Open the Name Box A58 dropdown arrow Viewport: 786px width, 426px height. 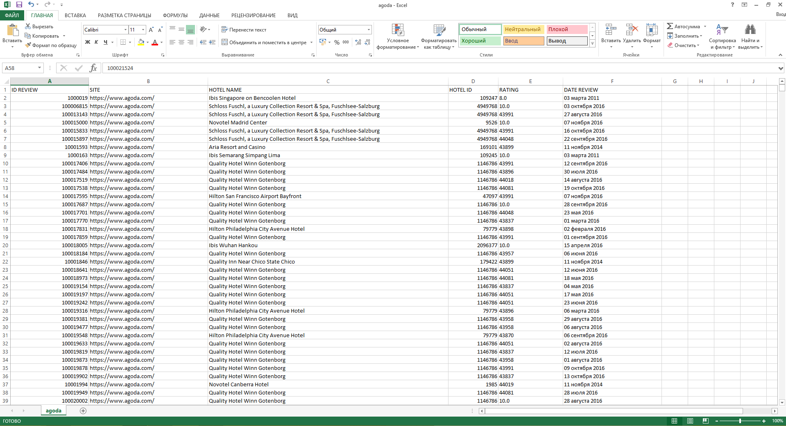click(x=39, y=68)
